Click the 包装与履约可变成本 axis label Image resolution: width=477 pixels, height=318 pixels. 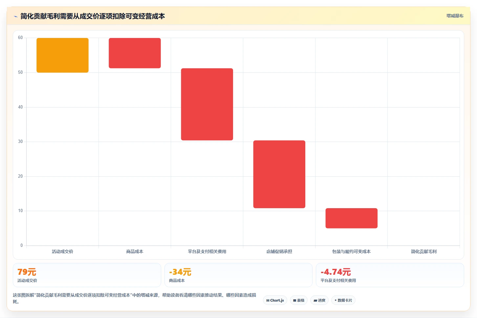point(351,251)
